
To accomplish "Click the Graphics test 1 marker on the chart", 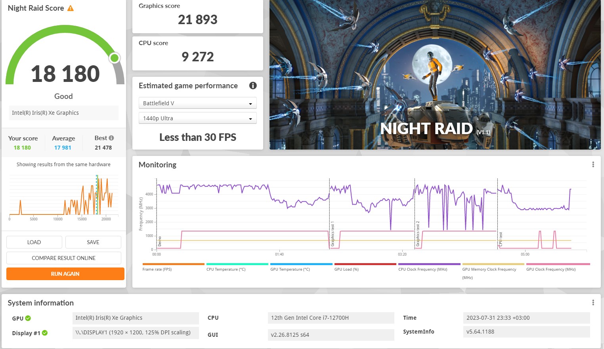I will [x=333, y=234].
